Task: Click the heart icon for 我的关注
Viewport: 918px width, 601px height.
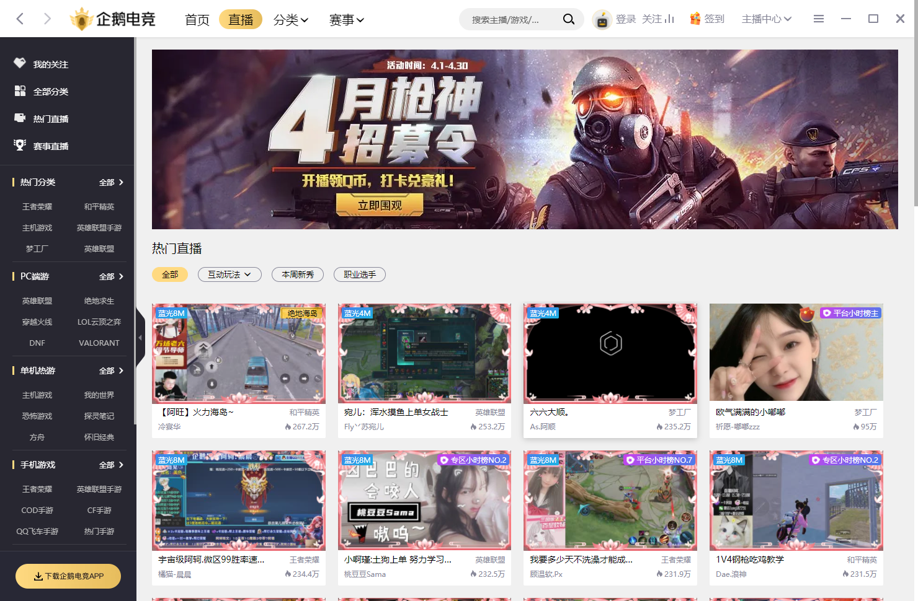Action: [20, 63]
